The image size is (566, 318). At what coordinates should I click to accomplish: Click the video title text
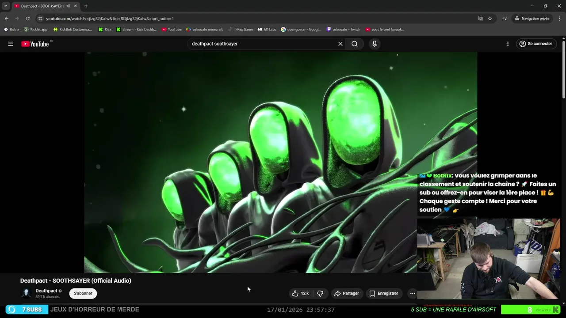(76, 280)
